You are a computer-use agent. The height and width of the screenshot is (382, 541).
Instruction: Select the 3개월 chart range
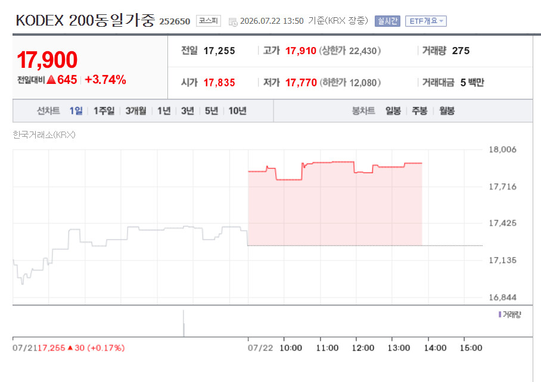pos(136,111)
